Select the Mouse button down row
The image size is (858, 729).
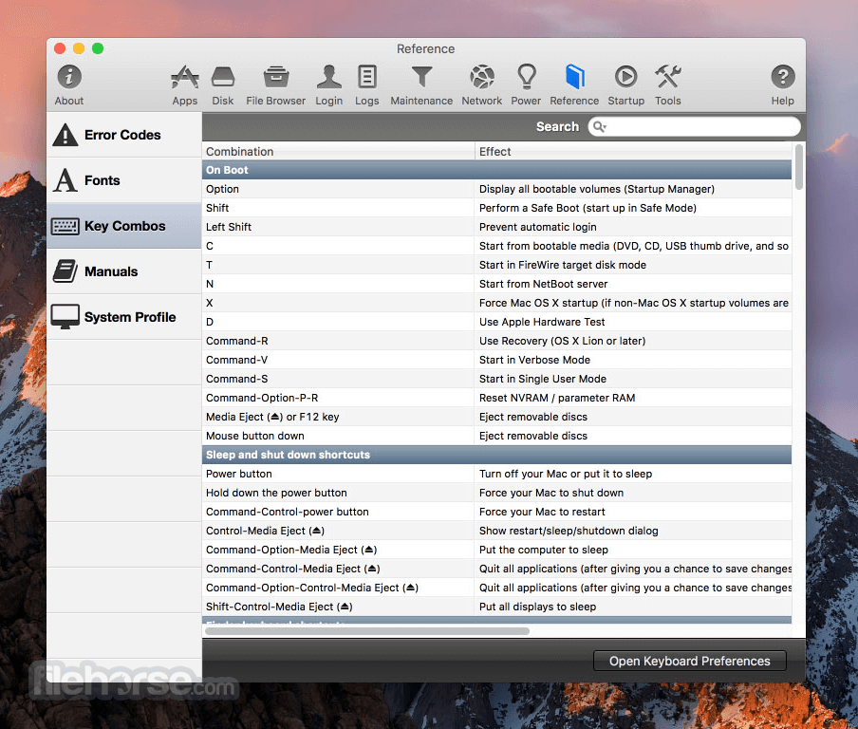click(x=496, y=436)
